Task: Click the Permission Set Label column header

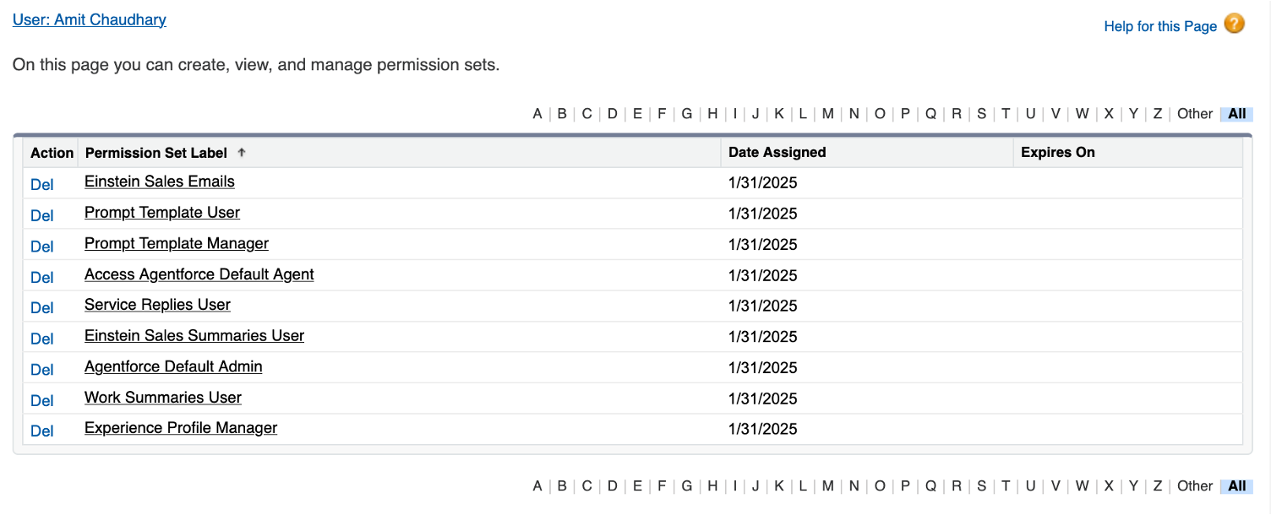Action: pyautogui.click(x=155, y=153)
